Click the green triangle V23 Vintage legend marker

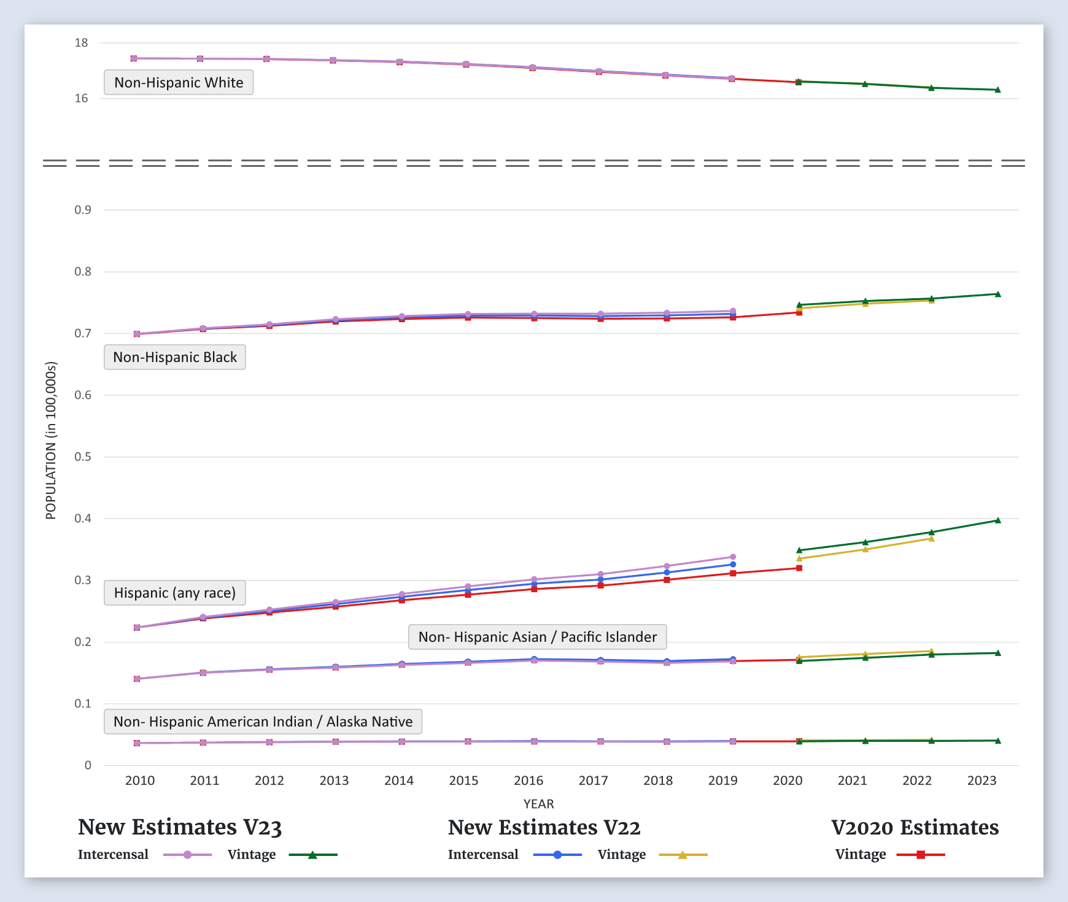312,855
